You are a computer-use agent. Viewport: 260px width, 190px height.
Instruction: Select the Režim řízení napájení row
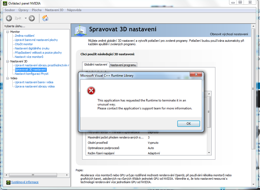(146, 153)
